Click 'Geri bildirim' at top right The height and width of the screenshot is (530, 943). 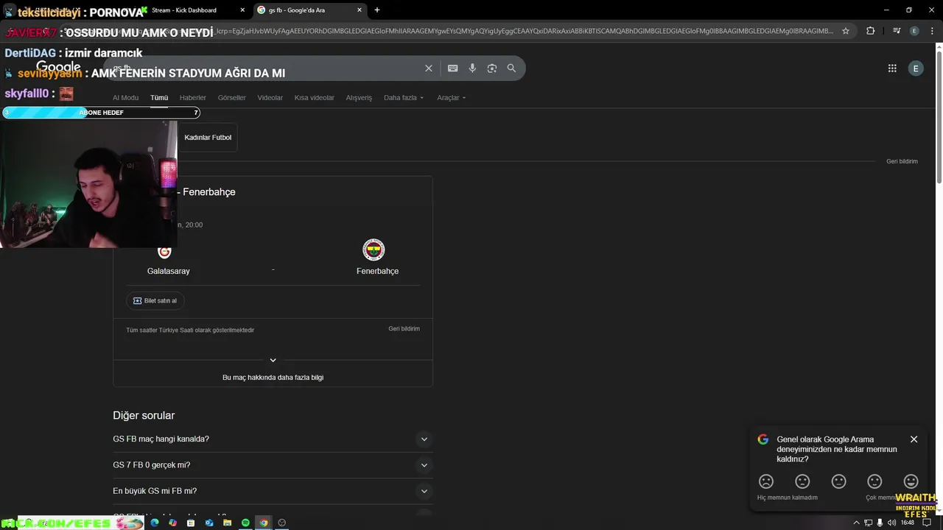[902, 161]
